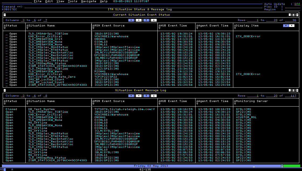Click the Closed status in message log

11,109
